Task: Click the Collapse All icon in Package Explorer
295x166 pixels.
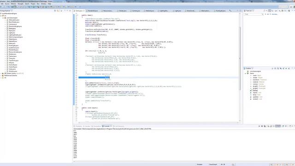Action: click(x=55, y=11)
